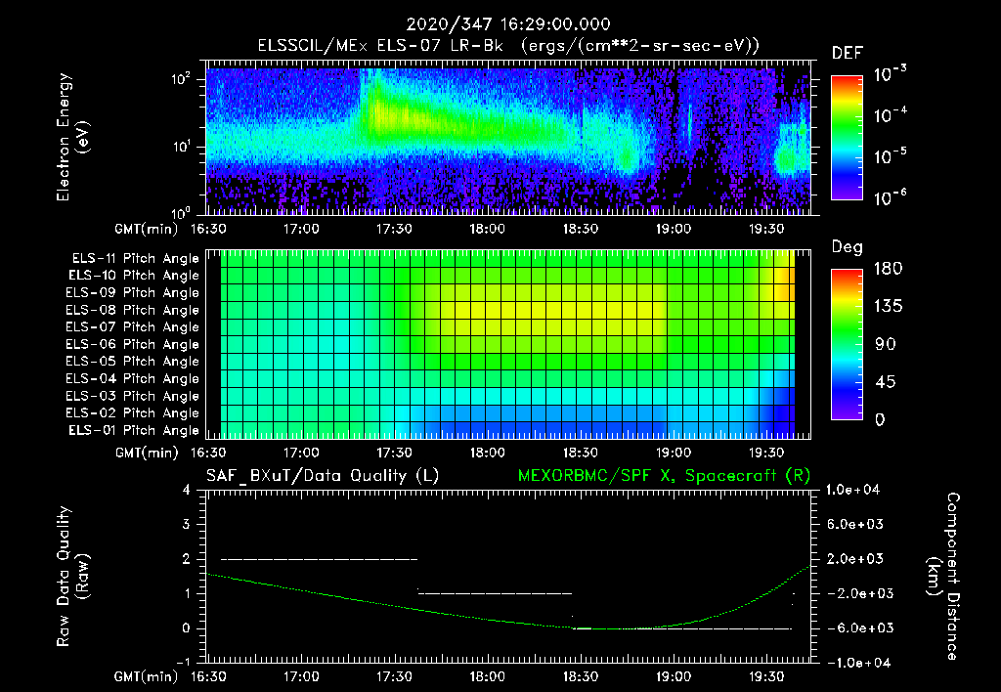1001x692 pixels.
Task: Click the 1.0e+04 right-axis value
Action: pos(853,491)
